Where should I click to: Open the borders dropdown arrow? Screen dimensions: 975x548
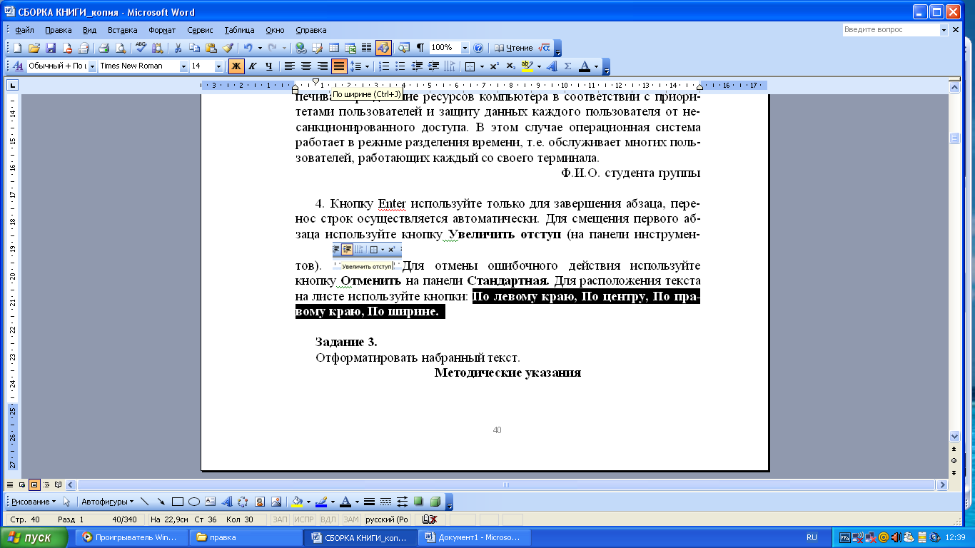481,66
